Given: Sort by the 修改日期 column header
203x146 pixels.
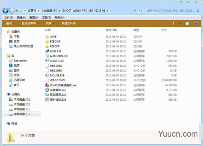Looking at the screenshot, I should click(x=111, y=30).
